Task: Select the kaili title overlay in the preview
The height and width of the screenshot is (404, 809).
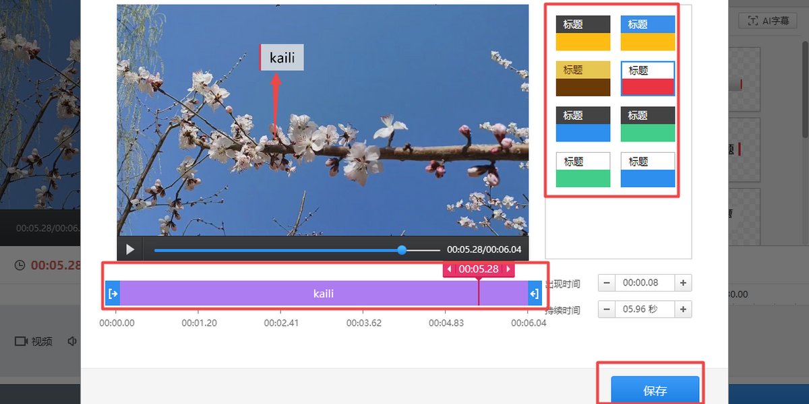Action: (282, 57)
